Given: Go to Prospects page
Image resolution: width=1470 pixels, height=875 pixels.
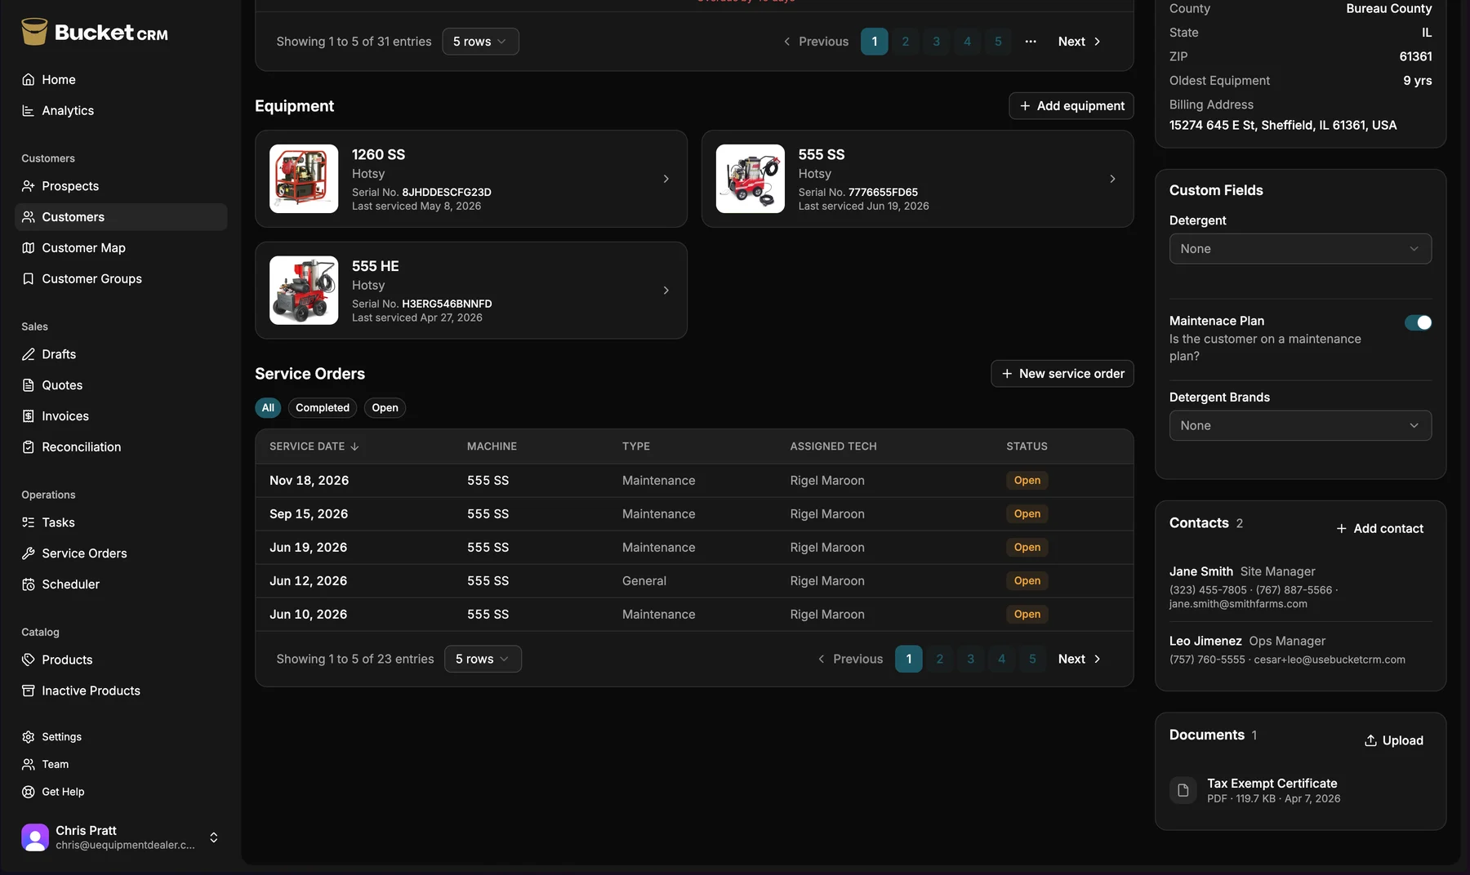Looking at the screenshot, I should [121, 186].
